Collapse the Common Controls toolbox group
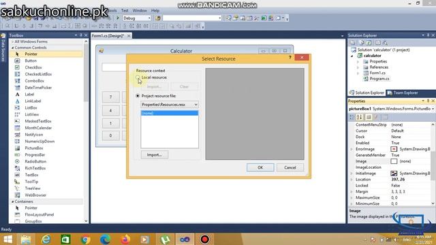 point(12,48)
